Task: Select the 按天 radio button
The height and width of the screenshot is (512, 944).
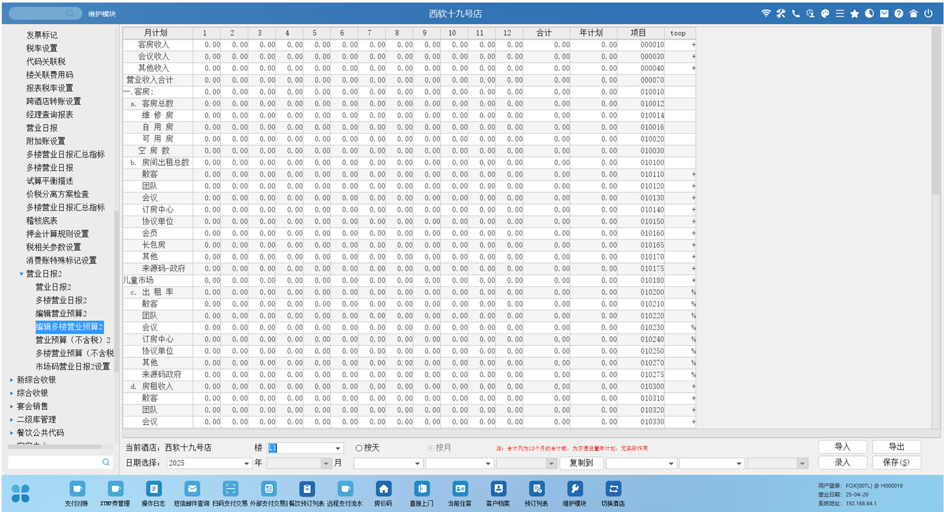Action: [359, 448]
